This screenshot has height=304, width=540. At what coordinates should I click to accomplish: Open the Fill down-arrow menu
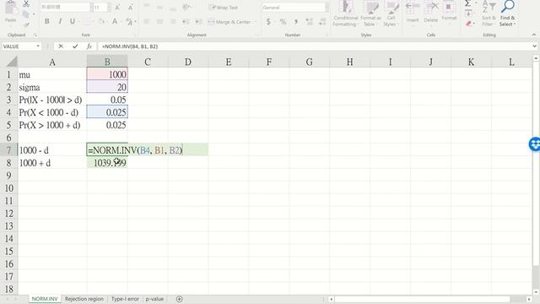469,14
